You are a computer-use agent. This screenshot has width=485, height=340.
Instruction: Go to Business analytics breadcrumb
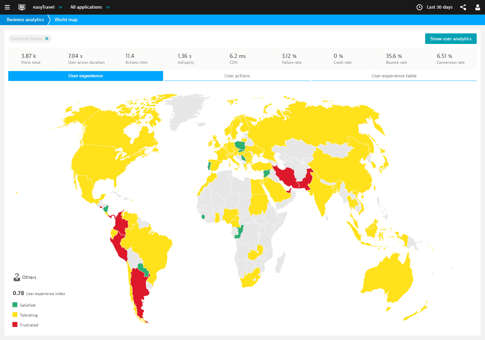[x=25, y=20]
